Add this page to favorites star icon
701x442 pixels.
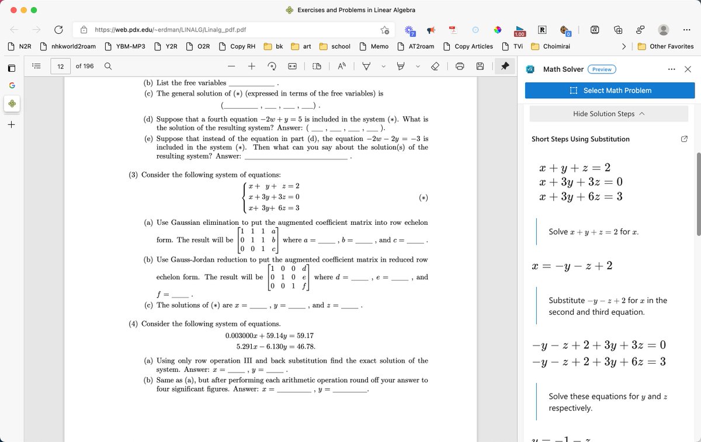coord(384,30)
